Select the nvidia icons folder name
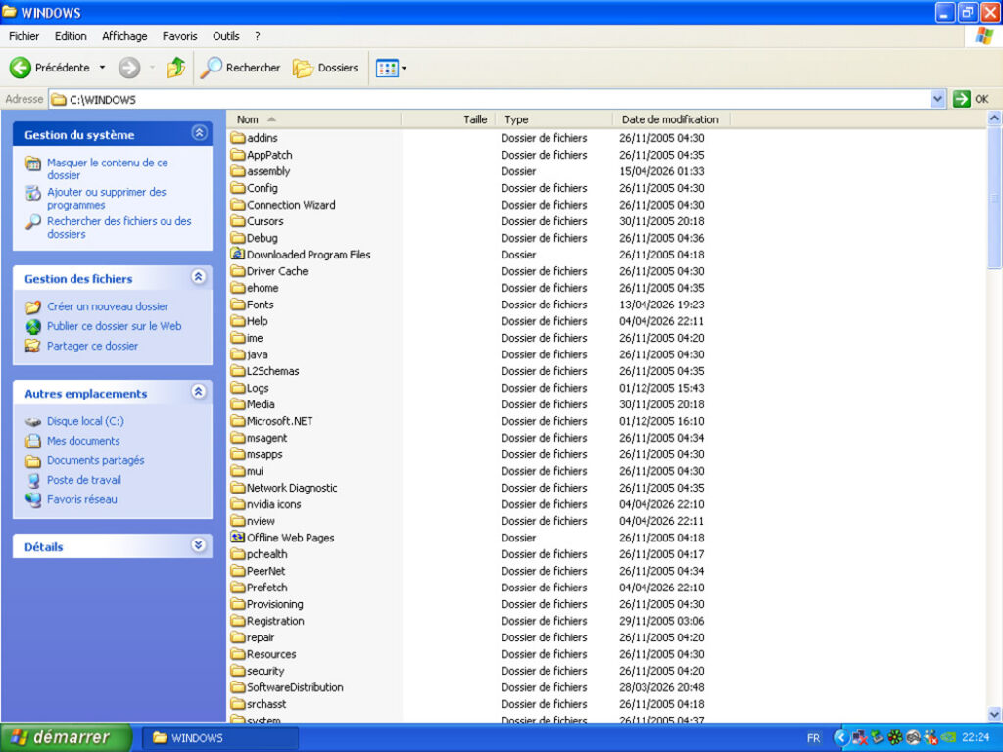Image resolution: width=1003 pixels, height=752 pixels. pos(274,504)
